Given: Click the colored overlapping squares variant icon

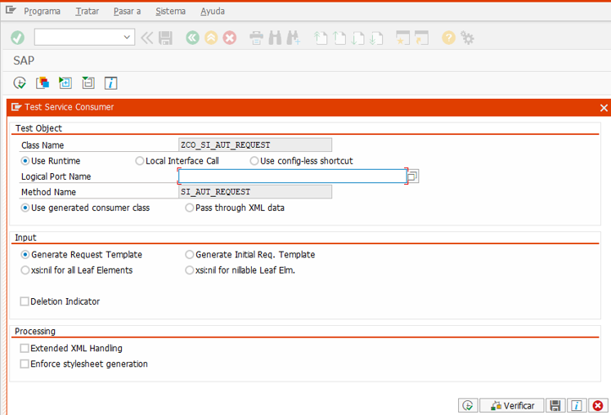Looking at the screenshot, I should pyautogui.click(x=43, y=83).
